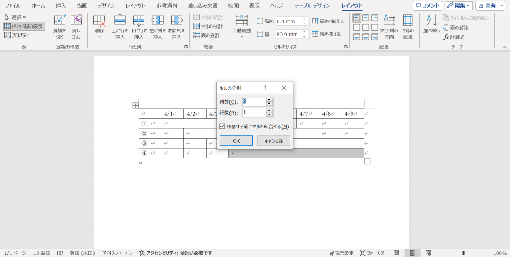Open the References (参考資料) tab

(167, 6)
